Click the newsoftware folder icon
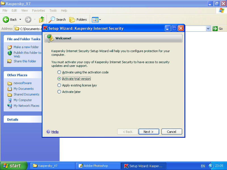Viewport: 227px width, 170px height. point(10,83)
